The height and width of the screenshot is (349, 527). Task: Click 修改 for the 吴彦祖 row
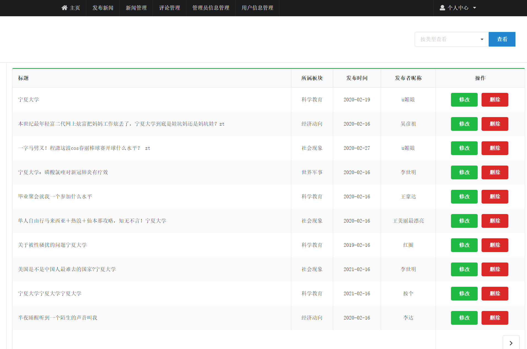464,124
